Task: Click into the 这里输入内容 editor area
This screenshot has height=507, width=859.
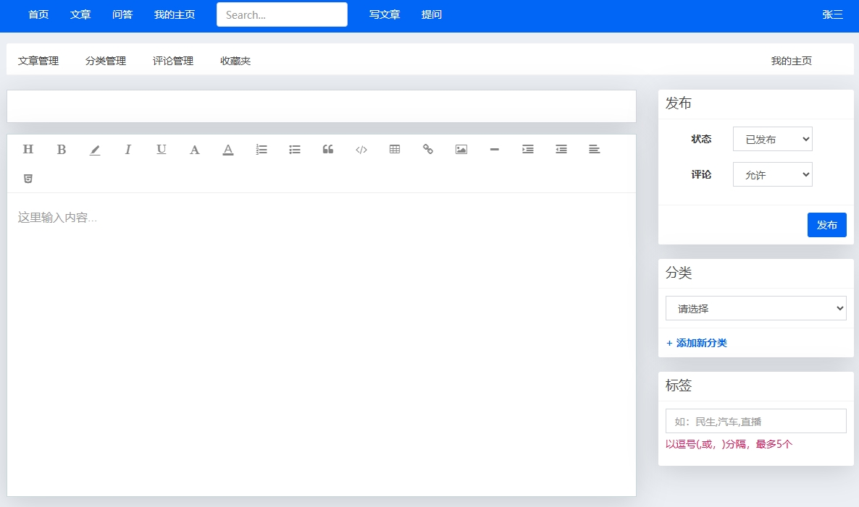Action: [x=321, y=344]
